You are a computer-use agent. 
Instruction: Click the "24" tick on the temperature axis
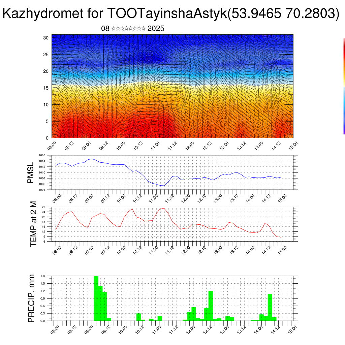[43, 212]
